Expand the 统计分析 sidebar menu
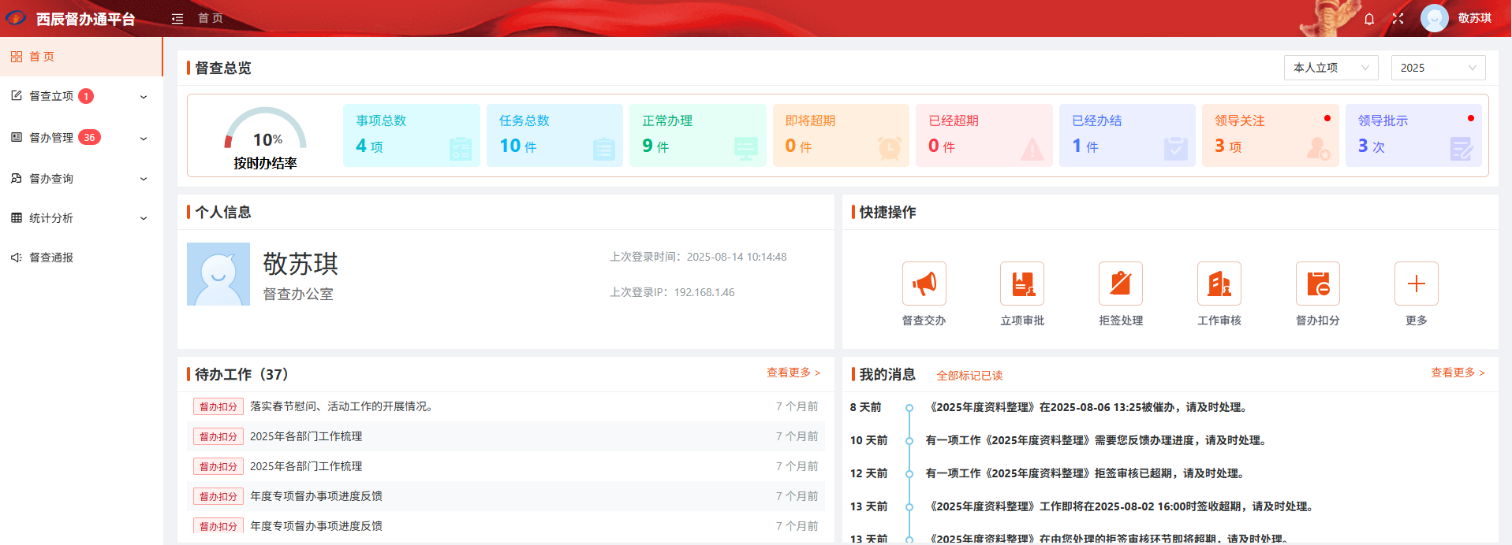This screenshot has height=545, width=1512. (79, 218)
